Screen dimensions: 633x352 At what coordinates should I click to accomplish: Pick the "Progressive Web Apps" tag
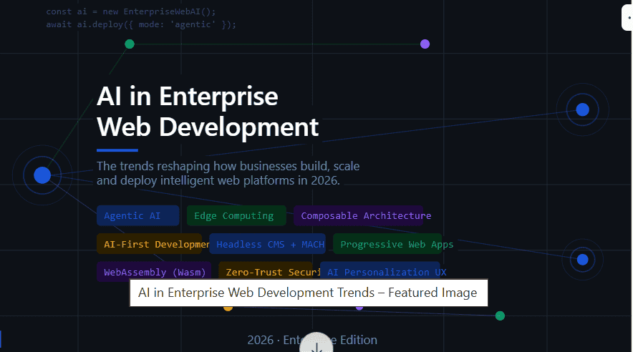(x=387, y=244)
